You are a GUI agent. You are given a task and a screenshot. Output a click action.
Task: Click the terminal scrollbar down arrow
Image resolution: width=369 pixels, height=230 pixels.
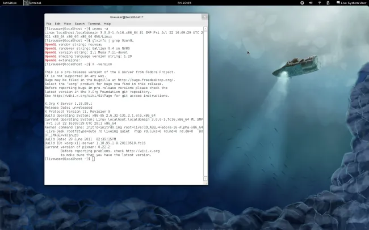click(206, 179)
